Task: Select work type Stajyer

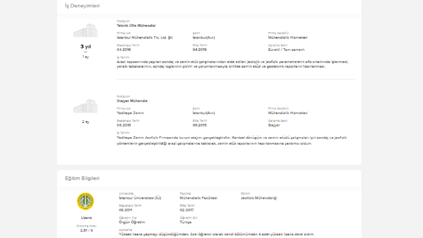Action: click(274, 125)
